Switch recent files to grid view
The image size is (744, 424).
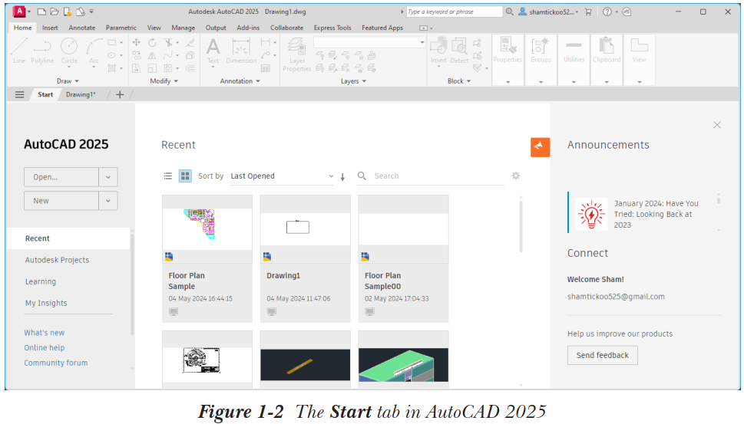coord(185,176)
